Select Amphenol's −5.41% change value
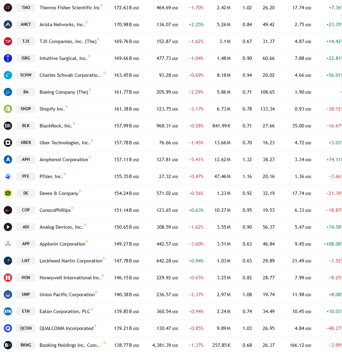 196,159
